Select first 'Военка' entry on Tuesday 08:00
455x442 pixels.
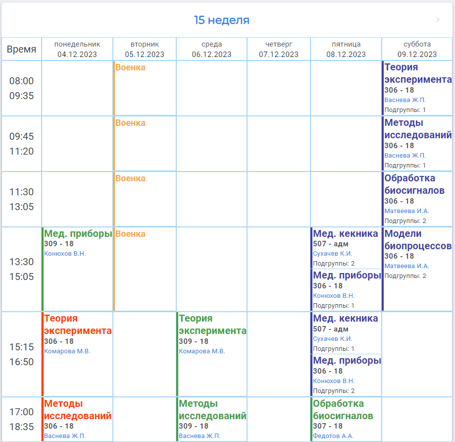130,67
